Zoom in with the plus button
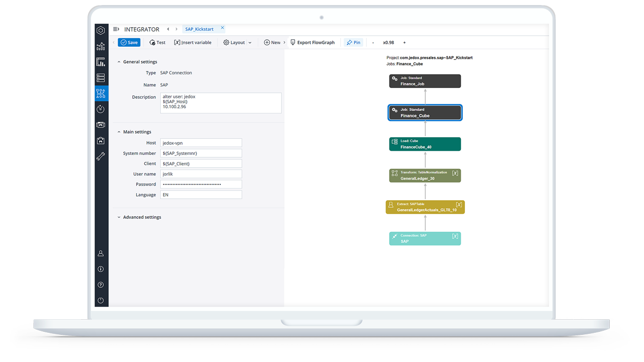The height and width of the screenshot is (362, 644). pyautogui.click(x=405, y=43)
